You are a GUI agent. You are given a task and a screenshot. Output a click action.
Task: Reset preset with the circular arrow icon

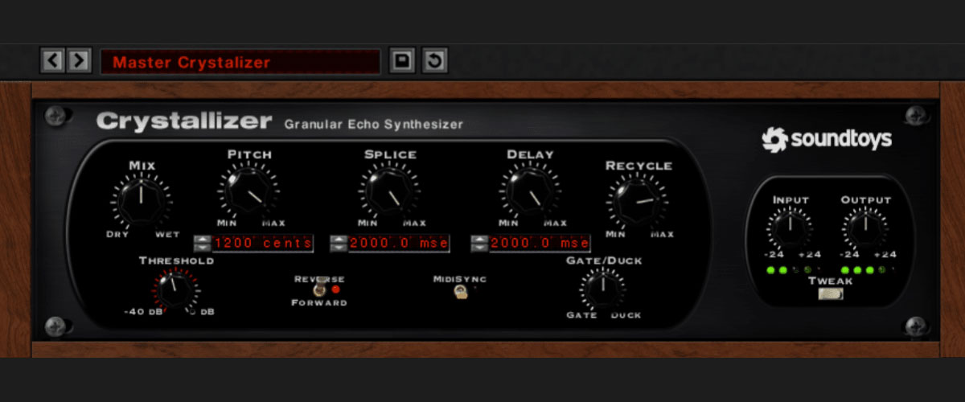tap(434, 60)
